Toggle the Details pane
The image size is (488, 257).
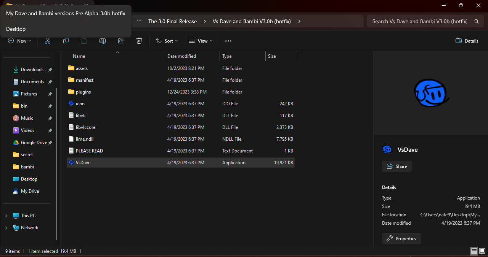point(467,41)
